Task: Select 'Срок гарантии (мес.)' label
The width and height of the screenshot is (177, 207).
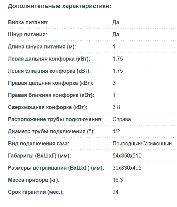Action: pos(36,192)
